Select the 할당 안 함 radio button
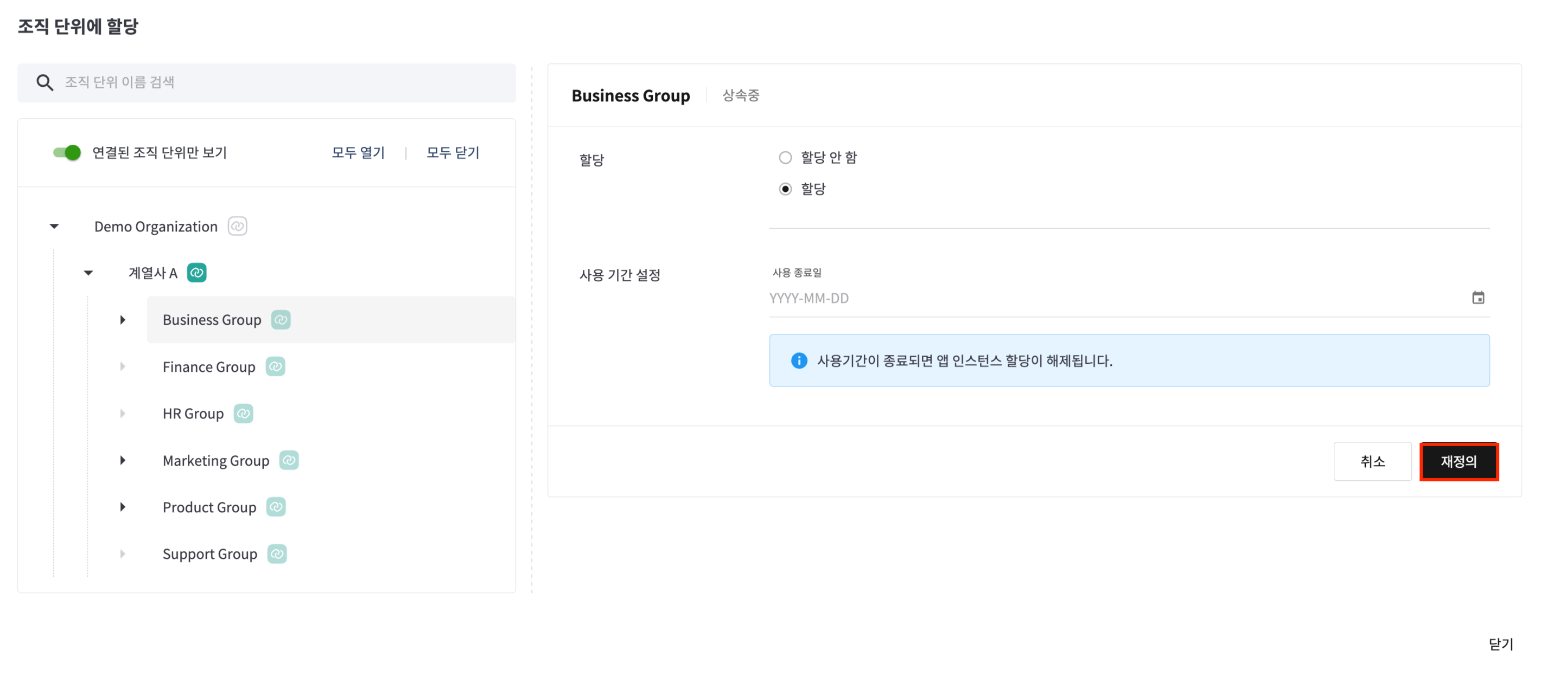Screen dimensions: 1553x683 pyautogui.click(x=785, y=158)
